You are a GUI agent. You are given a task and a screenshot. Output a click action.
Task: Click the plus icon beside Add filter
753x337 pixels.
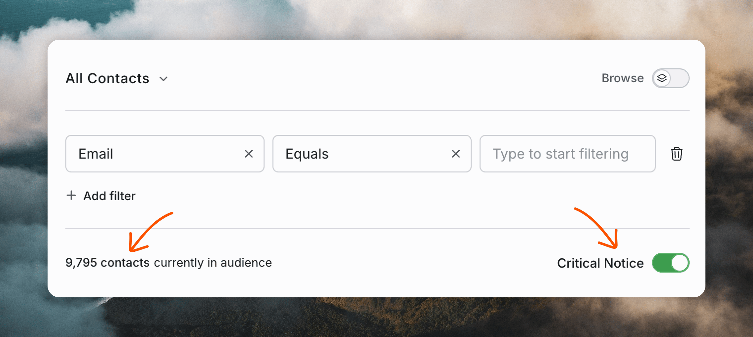[x=71, y=195]
